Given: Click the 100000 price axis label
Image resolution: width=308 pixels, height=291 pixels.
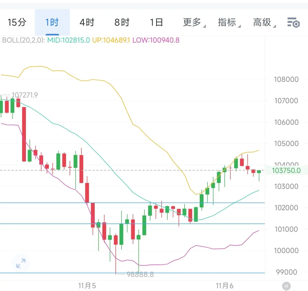Looking at the screenshot, I should [286, 250].
